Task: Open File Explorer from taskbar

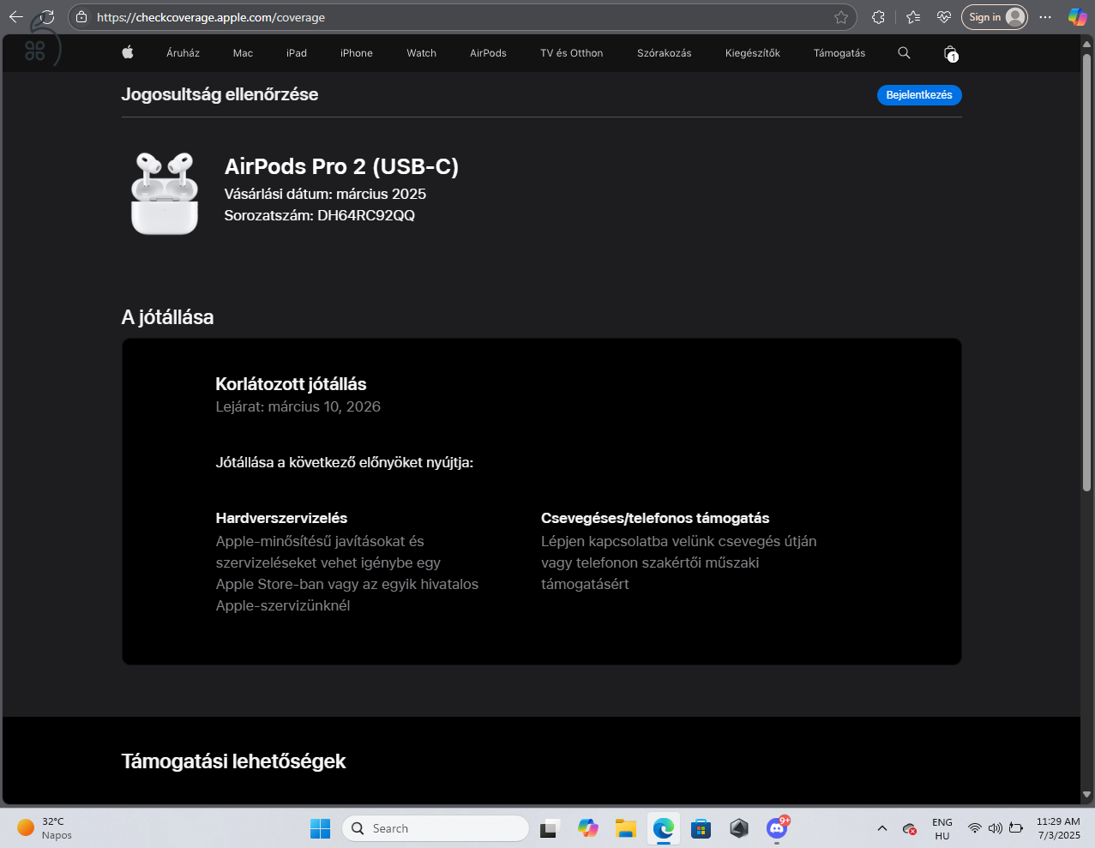Action: coord(625,828)
